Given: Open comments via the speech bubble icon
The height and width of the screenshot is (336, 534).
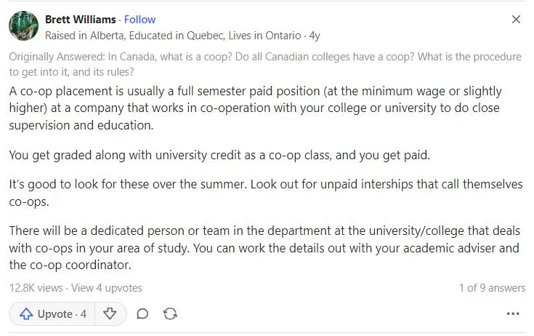Looking at the screenshot, I should 143,314.
